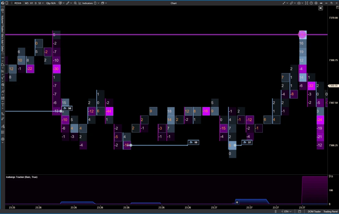Open chart settings gear in the title bar
Image resolution: width=339 pixels, height=214 pixels.
(x=316, y=3)
